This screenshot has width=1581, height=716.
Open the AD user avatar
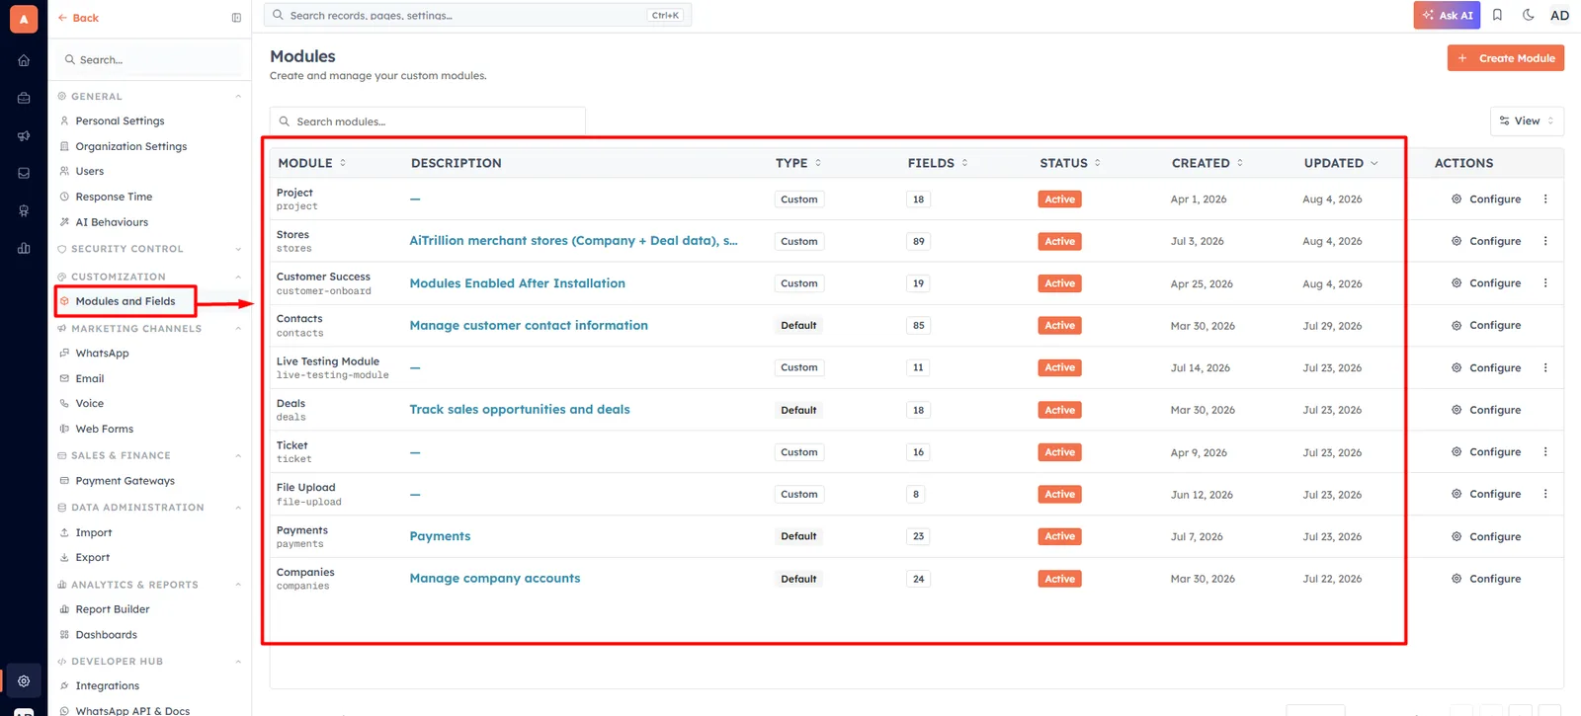(x=1559, y=15)
